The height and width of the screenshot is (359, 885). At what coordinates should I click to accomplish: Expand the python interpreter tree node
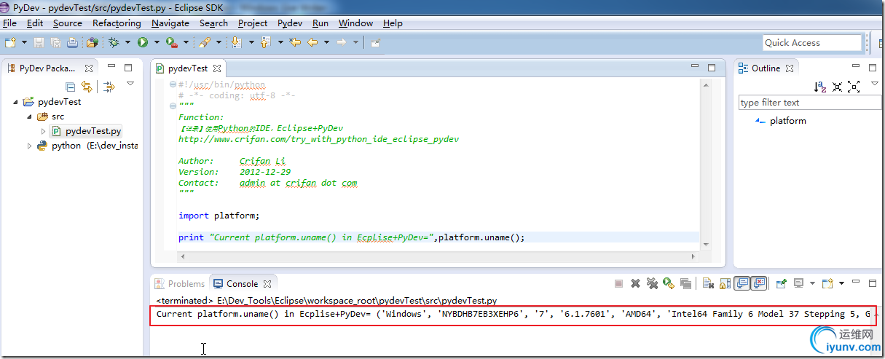click(30, 146)
